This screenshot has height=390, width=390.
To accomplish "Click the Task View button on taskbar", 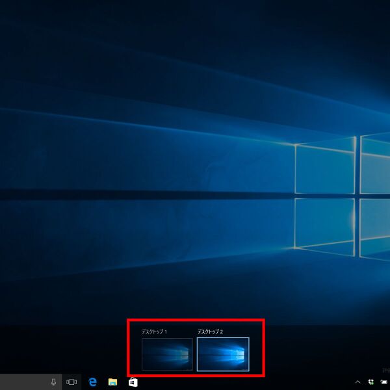I will click(71, 382).
